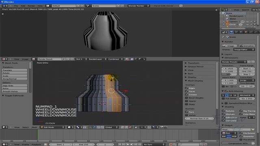
Task: Click the properties editor type selector icon
Action: point(224,32)
